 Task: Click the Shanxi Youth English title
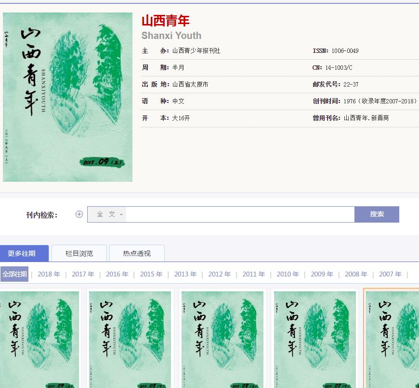pyautogui.click(x=171, y=36)
